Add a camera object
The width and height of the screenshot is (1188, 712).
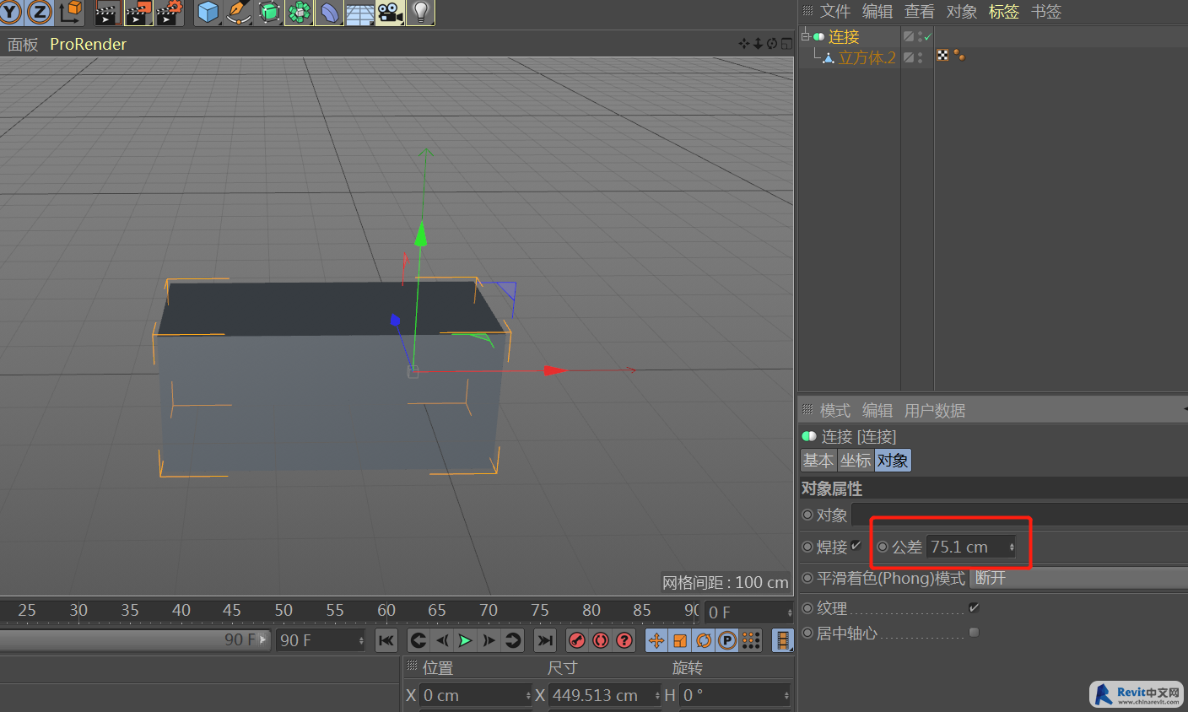[390, 12]
